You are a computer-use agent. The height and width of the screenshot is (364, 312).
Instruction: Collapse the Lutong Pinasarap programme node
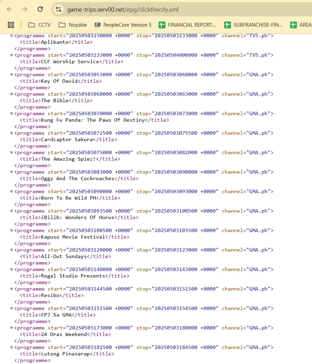tap(11, 348)
